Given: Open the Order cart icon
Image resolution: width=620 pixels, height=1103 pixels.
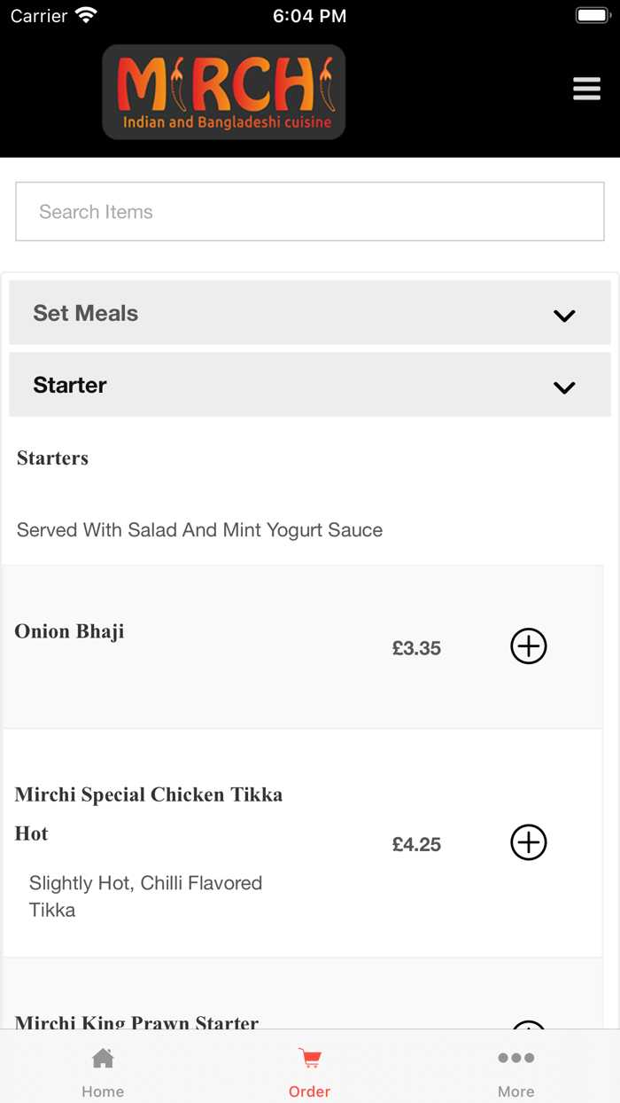Looking at the screenshot, I should (309, 1057).
